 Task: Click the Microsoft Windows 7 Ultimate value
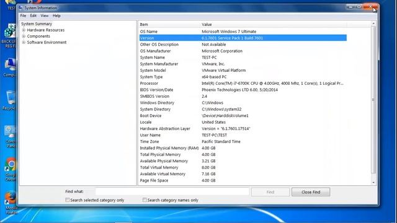tap(229, 32)
